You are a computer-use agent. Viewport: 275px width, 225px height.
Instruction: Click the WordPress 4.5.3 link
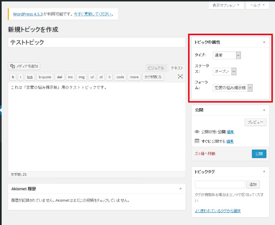[28, 14]
